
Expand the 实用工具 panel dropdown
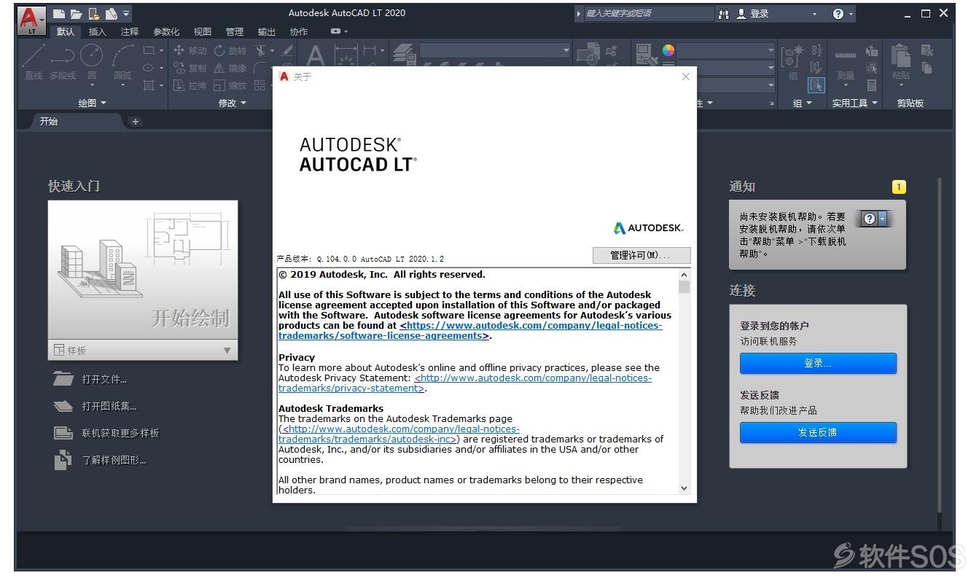coord(855,104)
